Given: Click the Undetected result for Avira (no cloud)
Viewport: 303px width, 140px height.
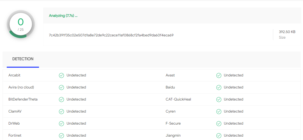Looking at the screenshot, I should (x=76, y=87).
